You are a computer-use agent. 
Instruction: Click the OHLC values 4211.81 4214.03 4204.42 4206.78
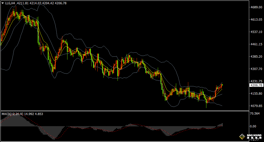tap(42, 3)
